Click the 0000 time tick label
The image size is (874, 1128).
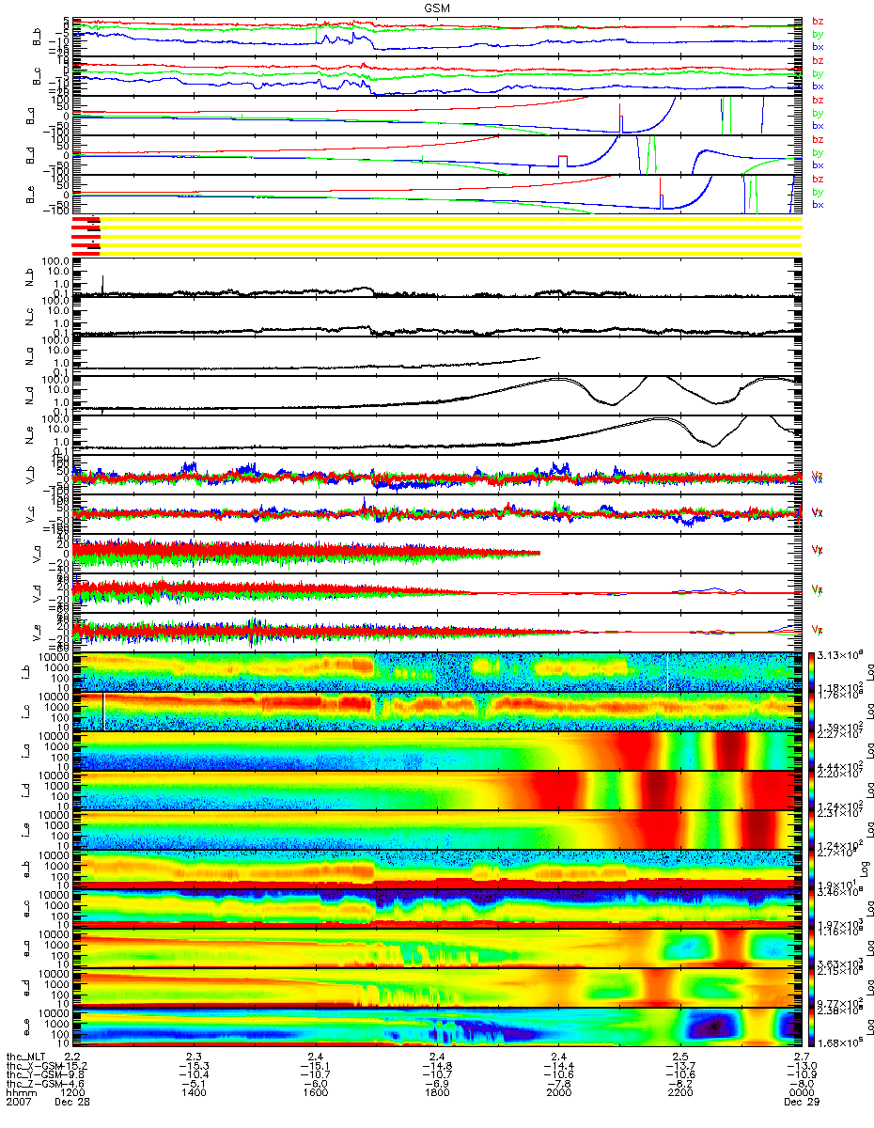[x=800, y=1092]
